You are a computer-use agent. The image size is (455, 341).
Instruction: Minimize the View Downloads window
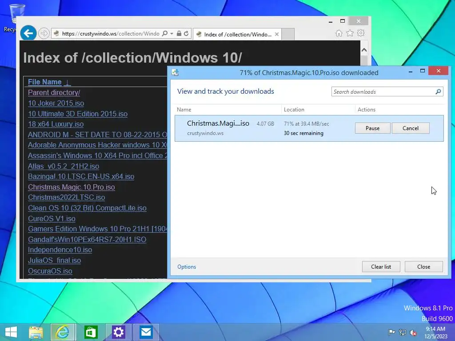pos(411,71)
